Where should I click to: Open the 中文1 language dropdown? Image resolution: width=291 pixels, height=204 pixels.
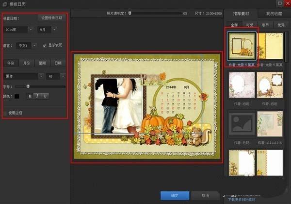coord(34,45)
